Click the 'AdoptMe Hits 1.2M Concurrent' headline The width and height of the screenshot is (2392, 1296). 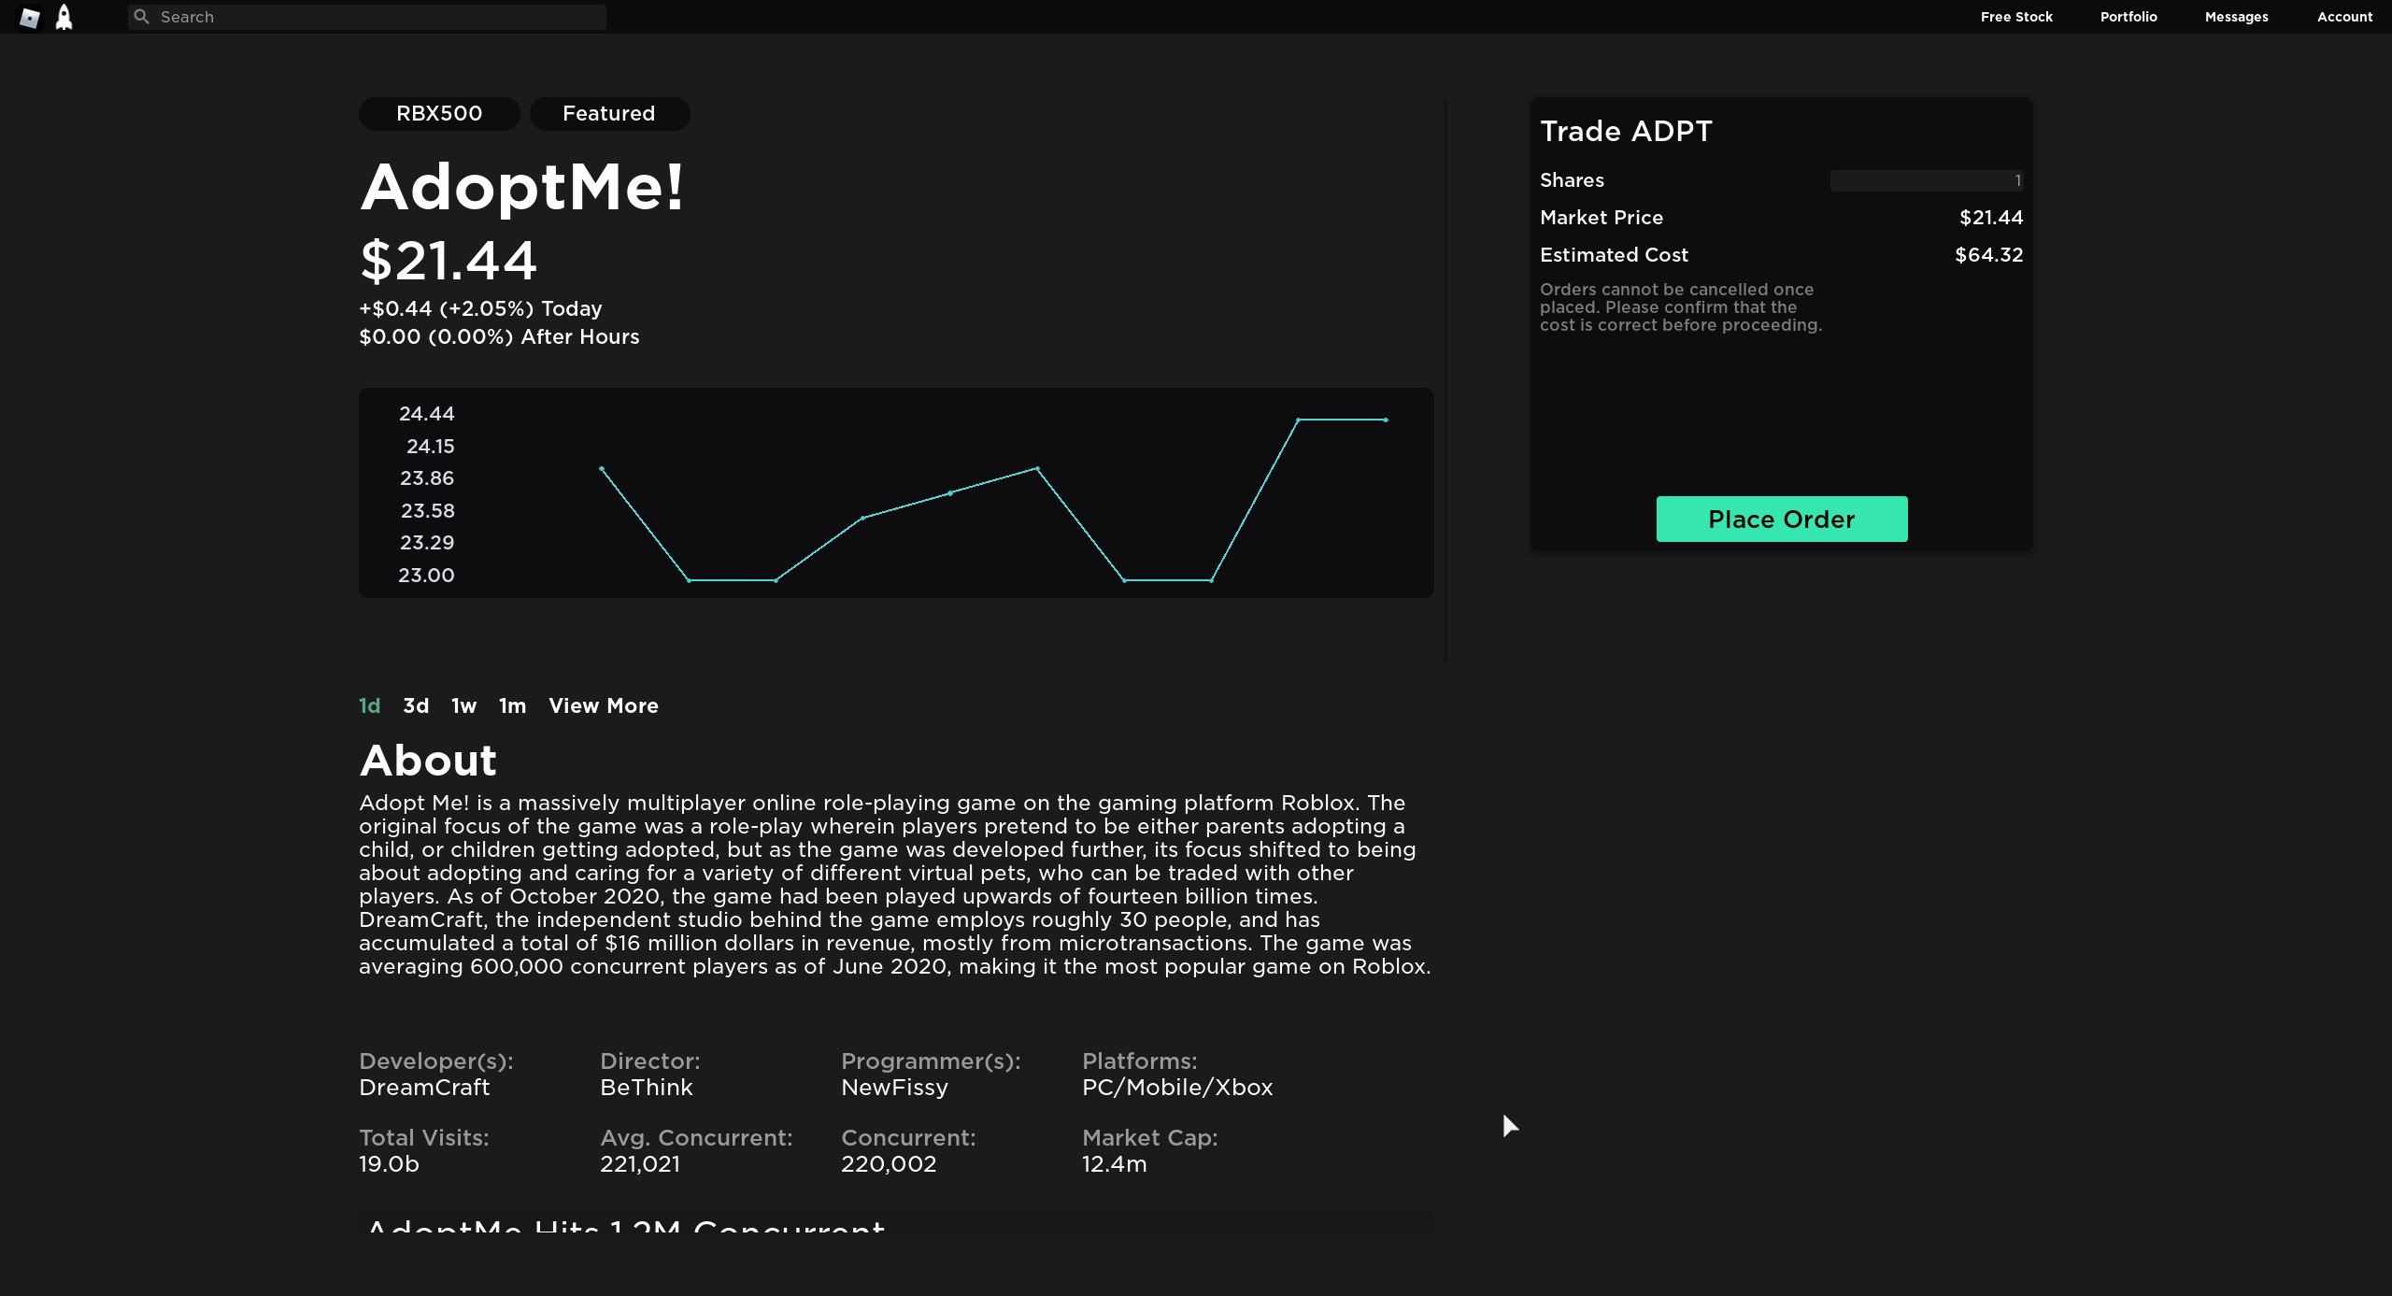(626, 1225)
